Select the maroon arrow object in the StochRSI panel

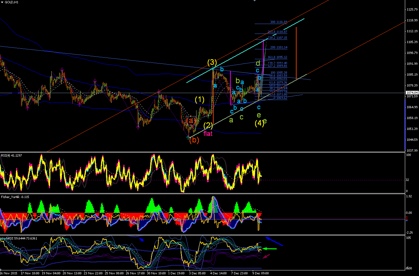(x=267, y=256)
